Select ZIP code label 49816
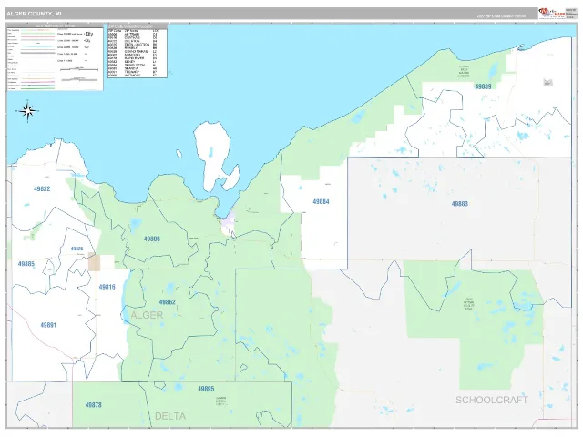The image size is (583, 437). (x=107, y=287)
